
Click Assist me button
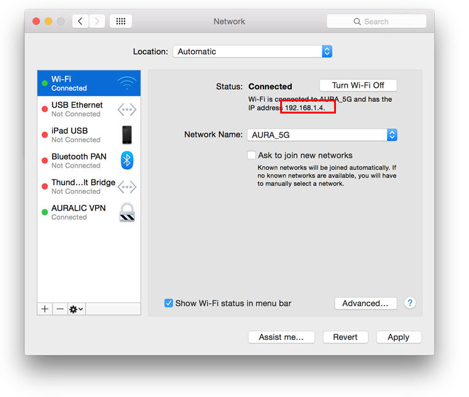pos(281,337)
